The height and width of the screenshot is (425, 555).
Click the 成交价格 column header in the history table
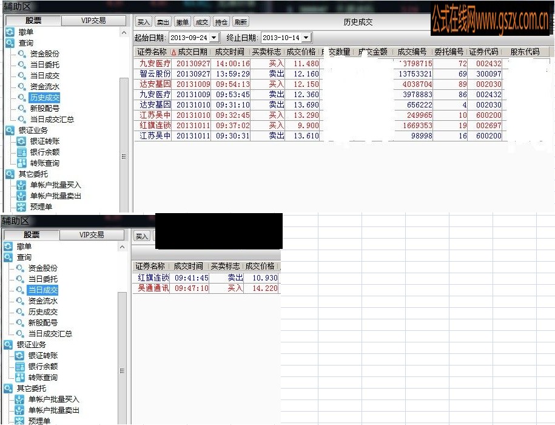coord(301,52)
